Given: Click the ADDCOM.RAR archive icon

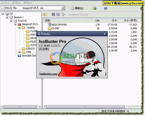Looking at the screenshot, I should pos(50,25).
